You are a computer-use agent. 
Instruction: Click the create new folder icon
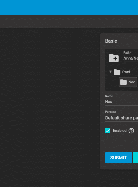coord(114,58)
